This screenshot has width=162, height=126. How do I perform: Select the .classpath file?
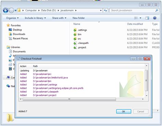(x=83, y=43)
